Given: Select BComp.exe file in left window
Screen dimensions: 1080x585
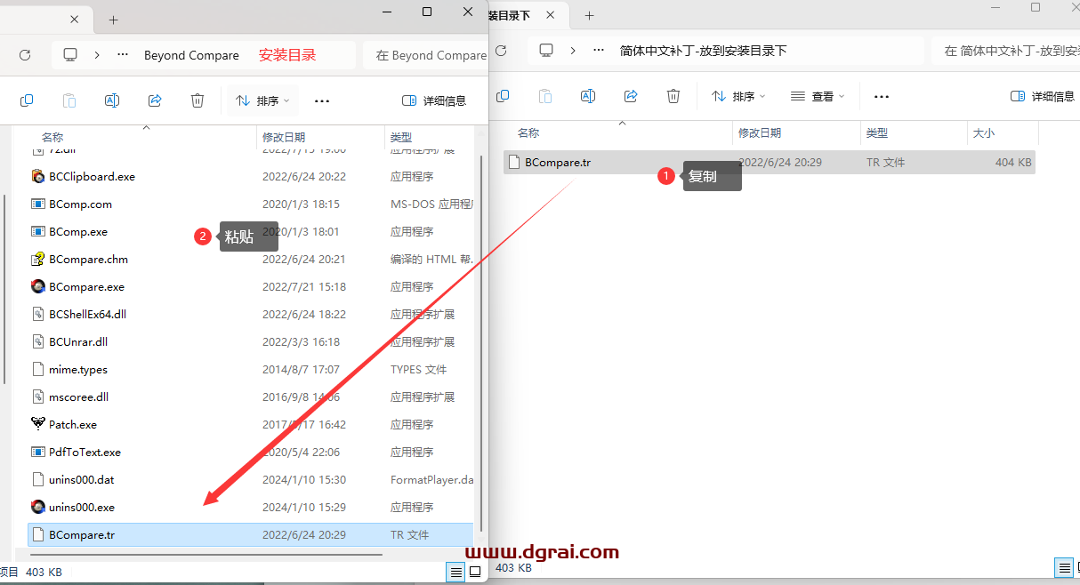Looking at the screenshot, I should pyautogui.click(x=251, y=231).
